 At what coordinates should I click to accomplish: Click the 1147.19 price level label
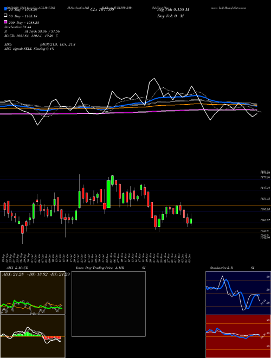tap(265, 188)
